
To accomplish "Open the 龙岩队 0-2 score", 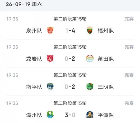I will click(x=70, y=59).
